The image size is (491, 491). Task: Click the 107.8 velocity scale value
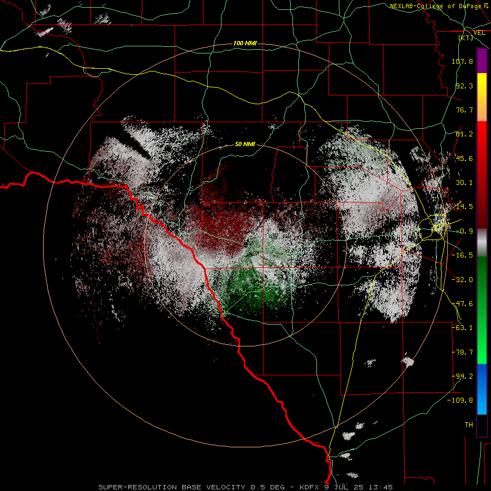click(462, 61)
